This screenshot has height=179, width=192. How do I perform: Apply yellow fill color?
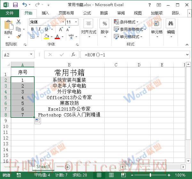46,37
